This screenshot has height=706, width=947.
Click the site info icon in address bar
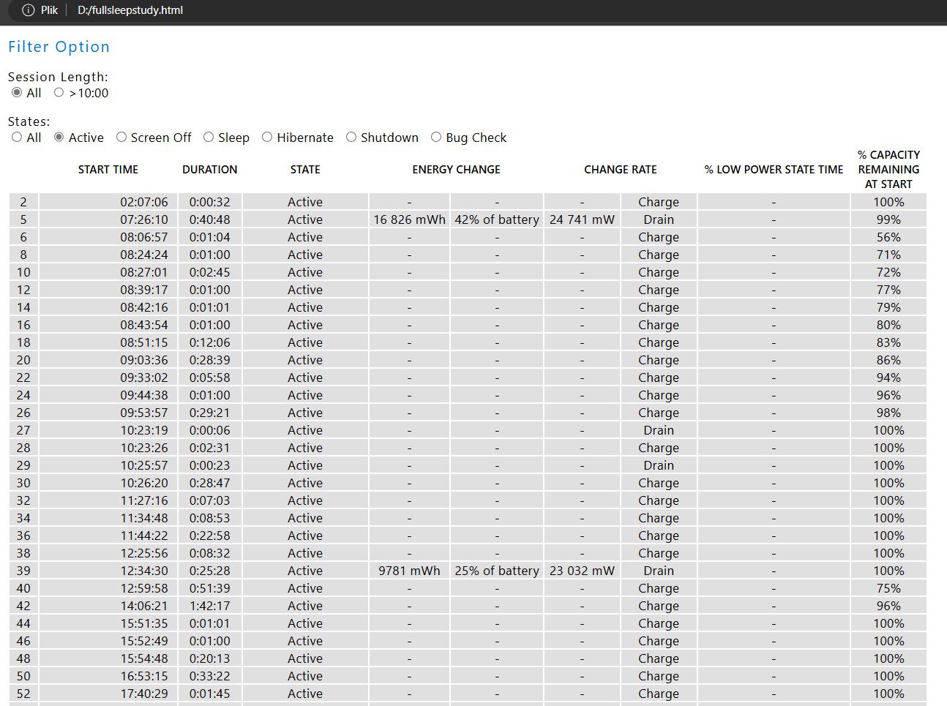coord(28,10)
